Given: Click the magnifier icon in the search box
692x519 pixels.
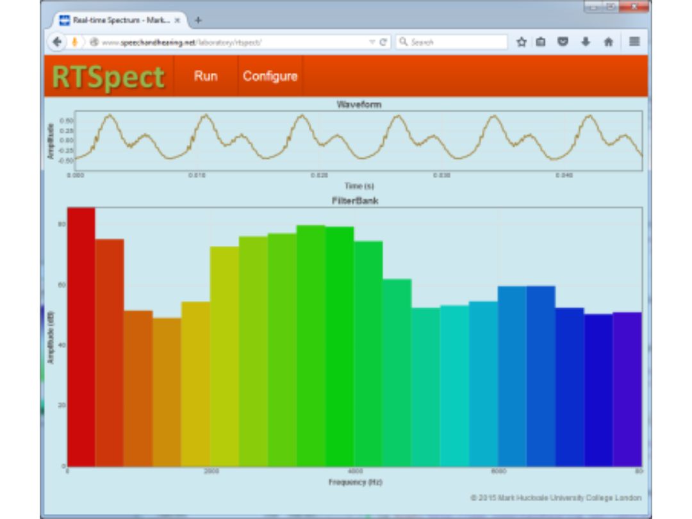Looking at the screenshot, I should coord(404,42).
